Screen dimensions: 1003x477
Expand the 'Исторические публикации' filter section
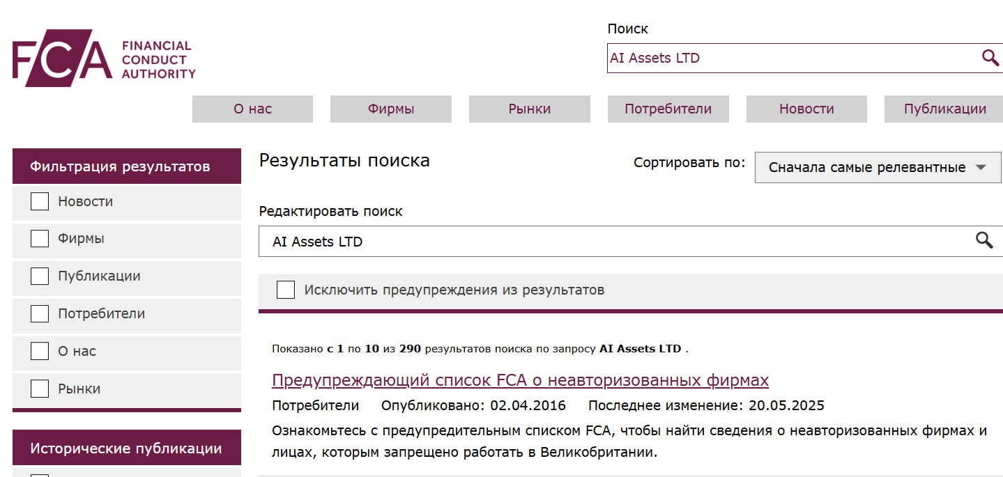coord(126,447)
